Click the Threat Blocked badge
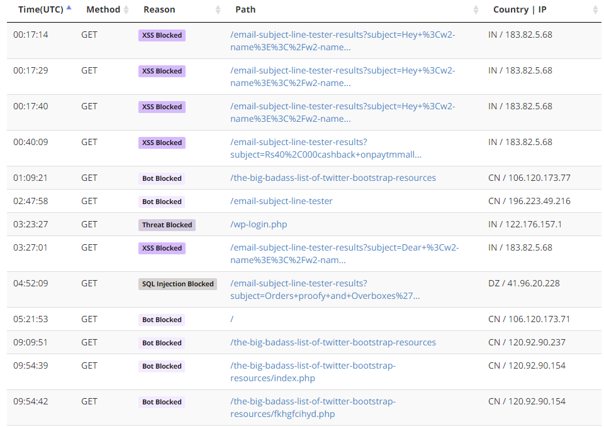The width and height of the screenshot is (604, 427). 167,225
